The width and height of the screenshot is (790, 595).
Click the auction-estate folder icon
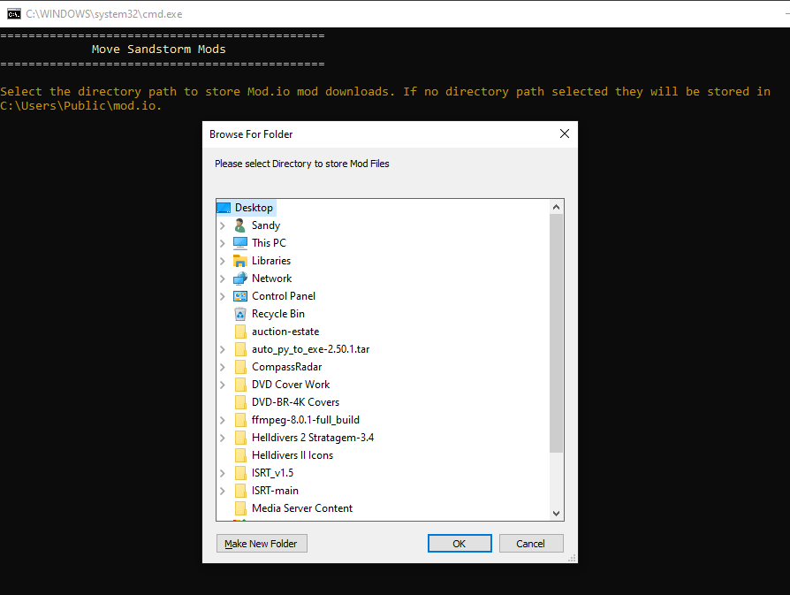click(241, 332)
